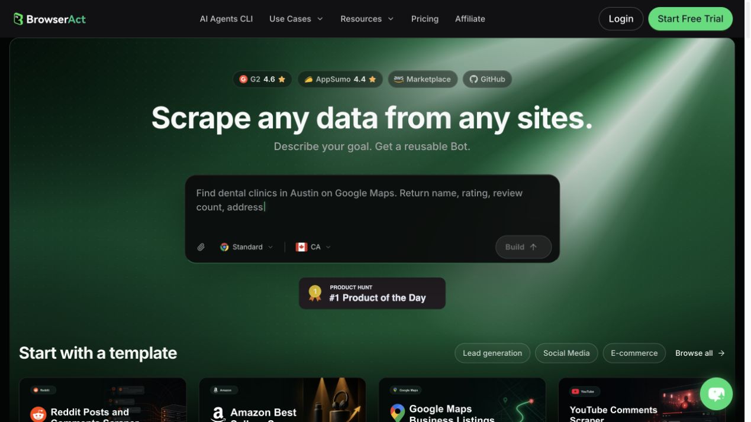Open the chat support widget
The height and width of the screenshot is (422, 751).
(716, 394)
